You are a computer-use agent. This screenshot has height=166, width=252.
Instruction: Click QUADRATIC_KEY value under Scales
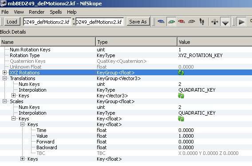point(197,113)
